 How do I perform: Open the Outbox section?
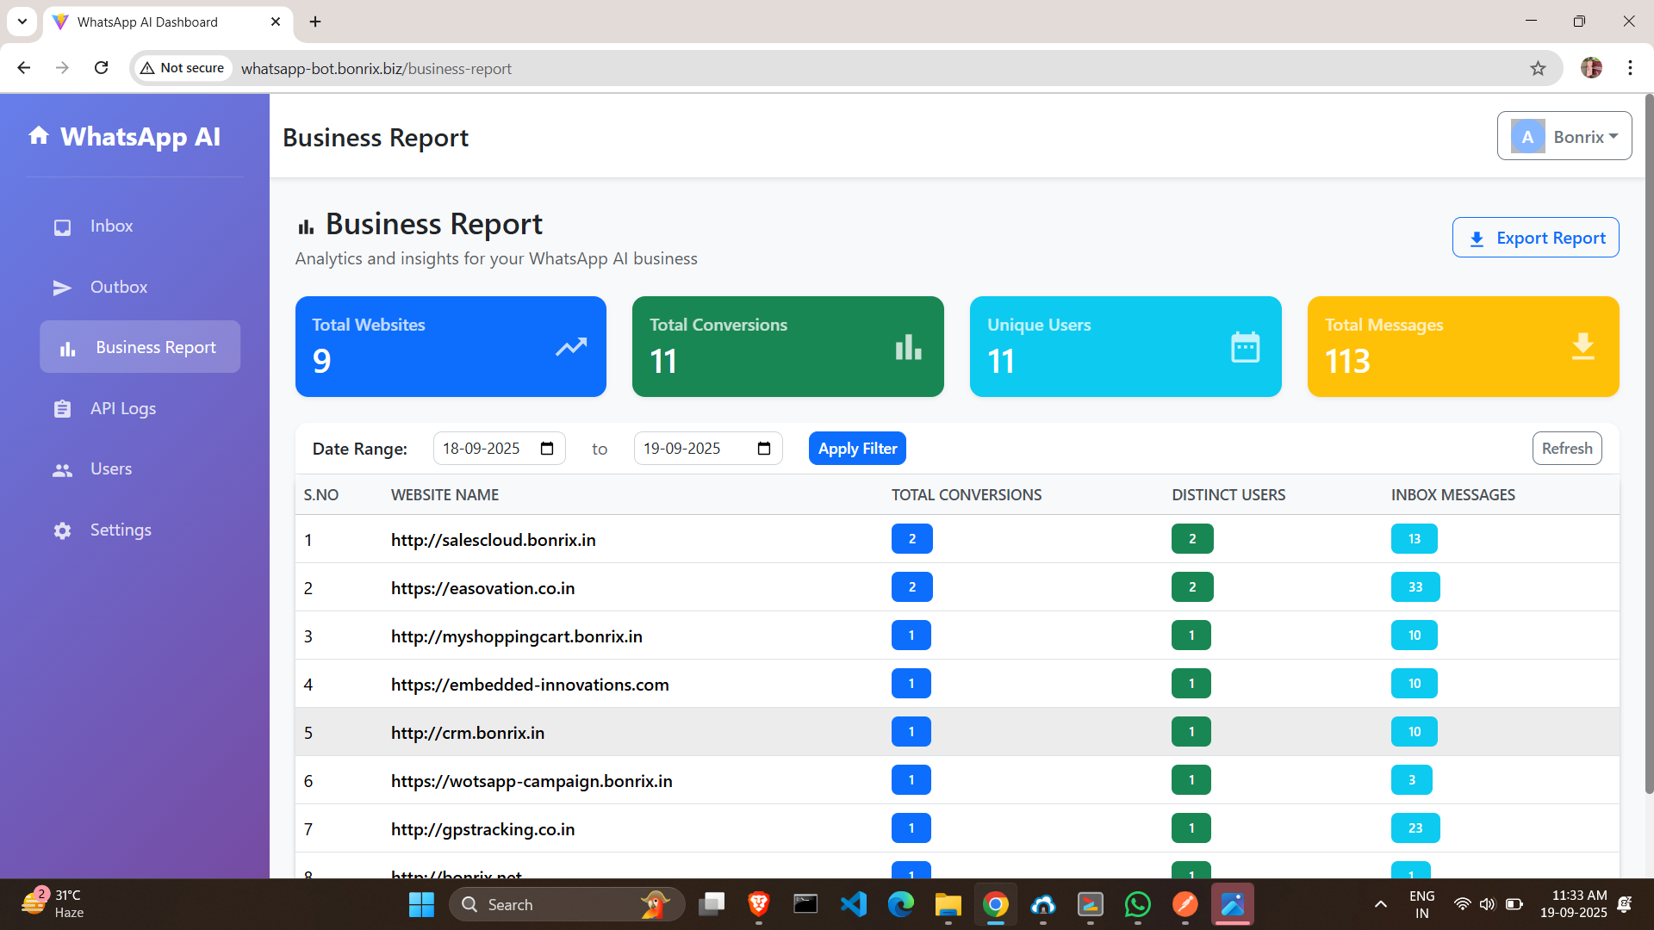tap(118, 287)
